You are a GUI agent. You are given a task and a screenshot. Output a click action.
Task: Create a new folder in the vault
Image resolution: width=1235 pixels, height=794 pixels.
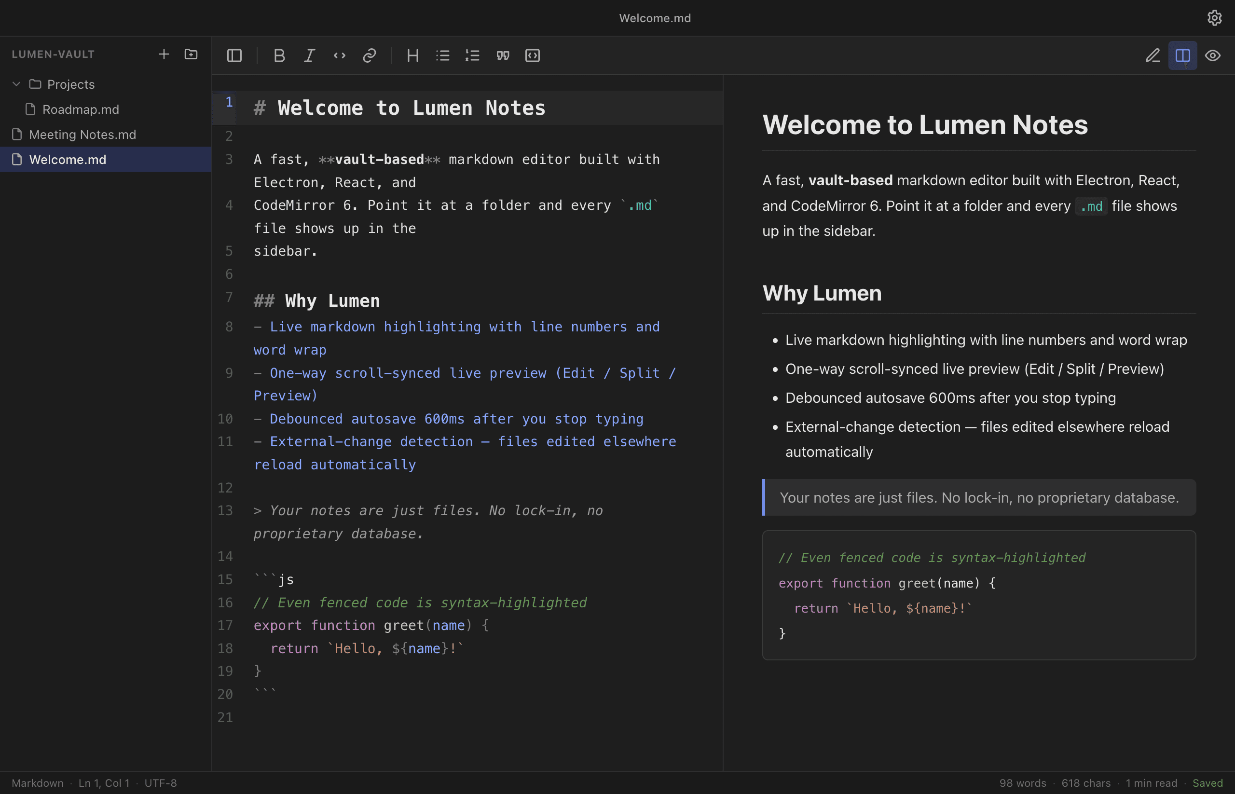tap(191, 54)
